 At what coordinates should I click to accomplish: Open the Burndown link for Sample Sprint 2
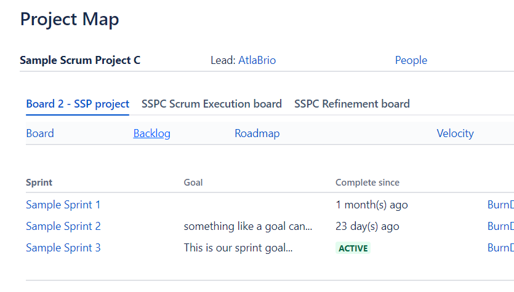tap(501, 226)
